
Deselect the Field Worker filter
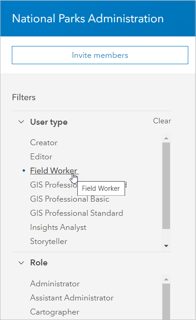click(x=54, y=171)
